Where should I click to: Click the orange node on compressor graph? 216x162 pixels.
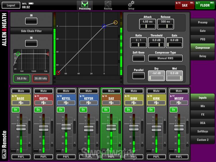coord(115,22)
